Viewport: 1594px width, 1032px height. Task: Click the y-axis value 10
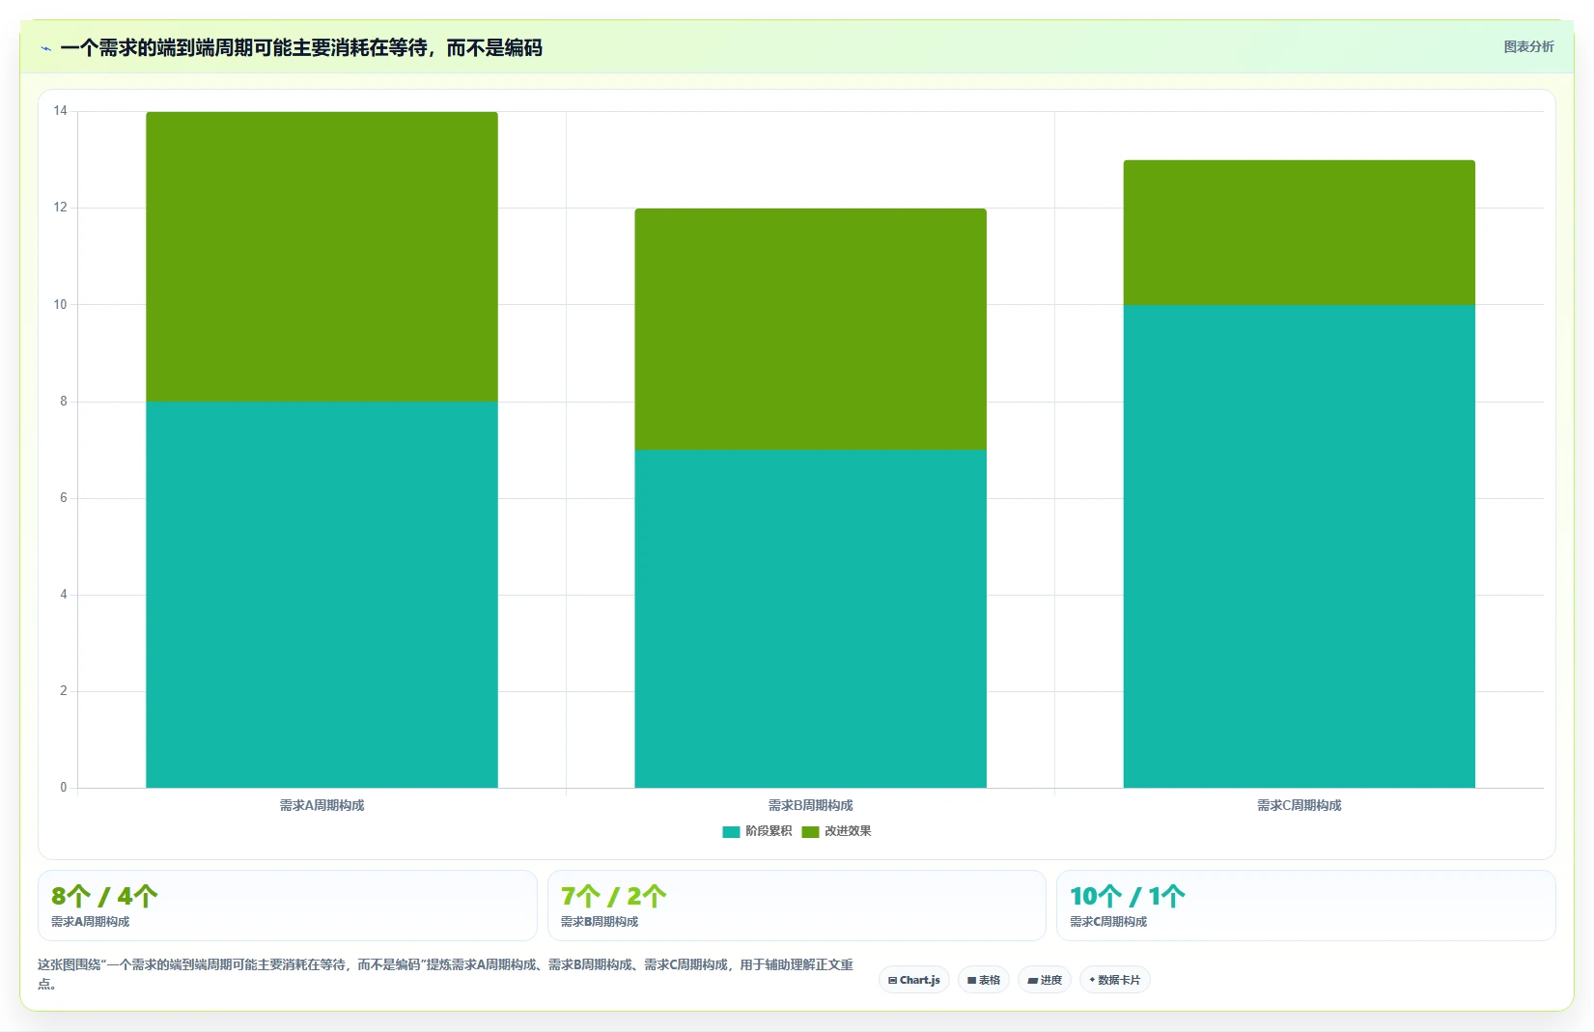(61, 305)
